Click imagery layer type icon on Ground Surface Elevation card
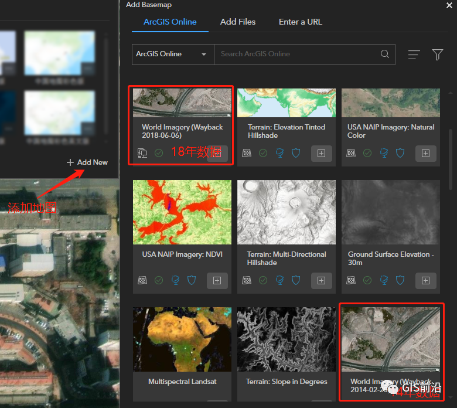The width and height of the screenshot is (457, 408). click(351, 280)
